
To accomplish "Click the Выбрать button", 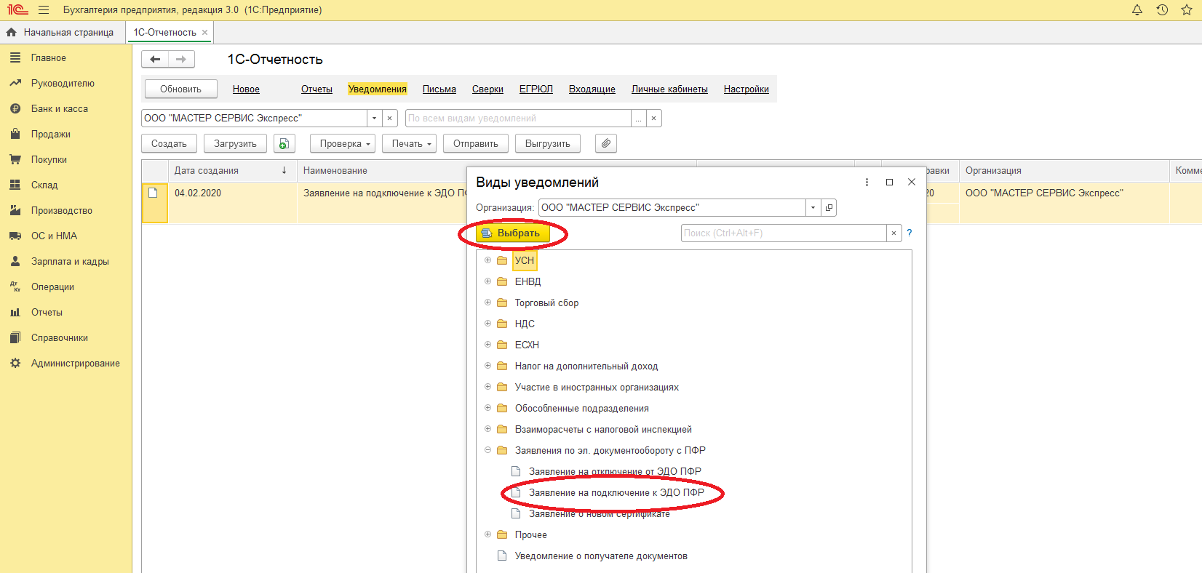I will pos(512,233).
